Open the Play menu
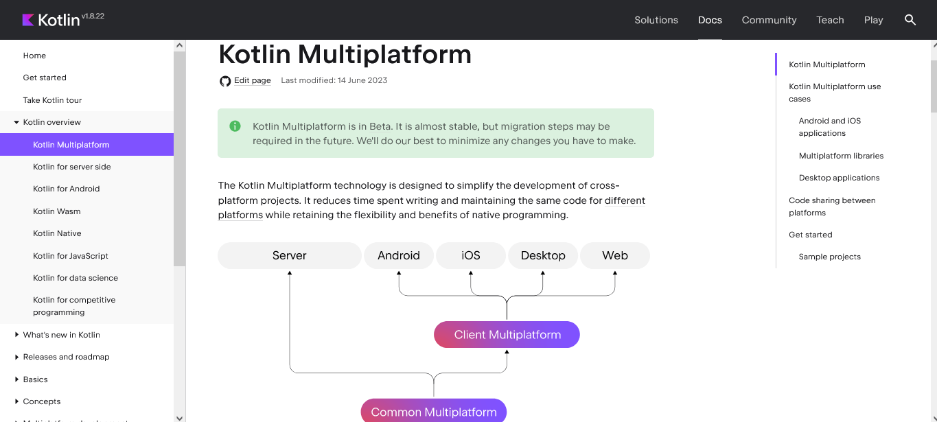937x422 pixels. [x=873, y=20]
